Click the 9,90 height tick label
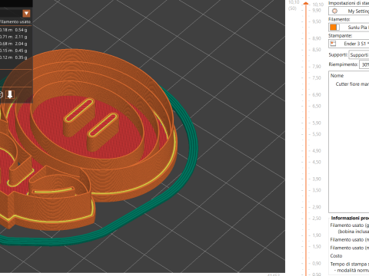 317,10
